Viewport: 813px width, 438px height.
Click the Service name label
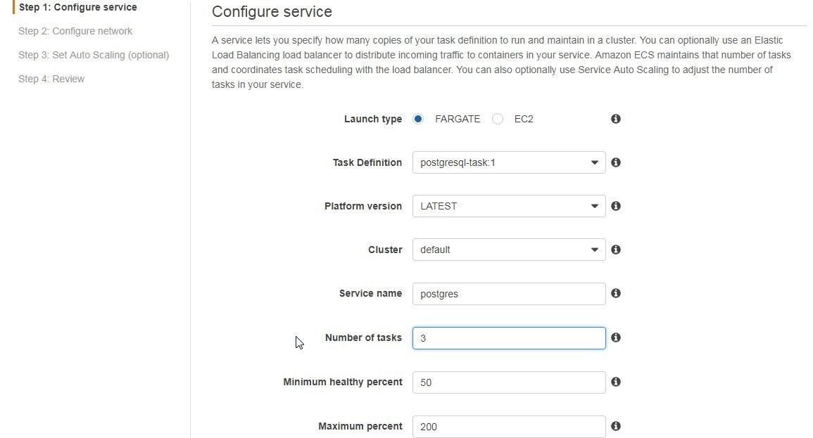tap(370, 293)
